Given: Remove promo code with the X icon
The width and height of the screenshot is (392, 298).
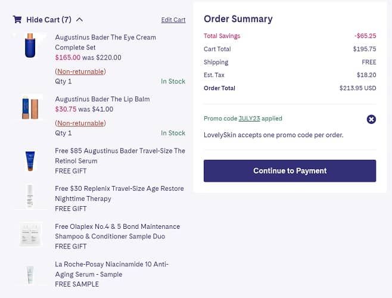Looking at the screenshot, I should coord(371,119).
